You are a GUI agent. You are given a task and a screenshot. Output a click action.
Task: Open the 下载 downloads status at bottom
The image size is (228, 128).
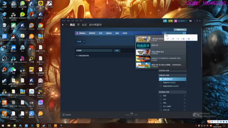[x=131, y=114]
